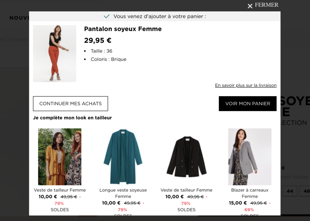Image resolution: width=310 pixels, height=221 pixels.
Task: Open the Blazer à carreaux photo
Action: (x=250, y=157)
